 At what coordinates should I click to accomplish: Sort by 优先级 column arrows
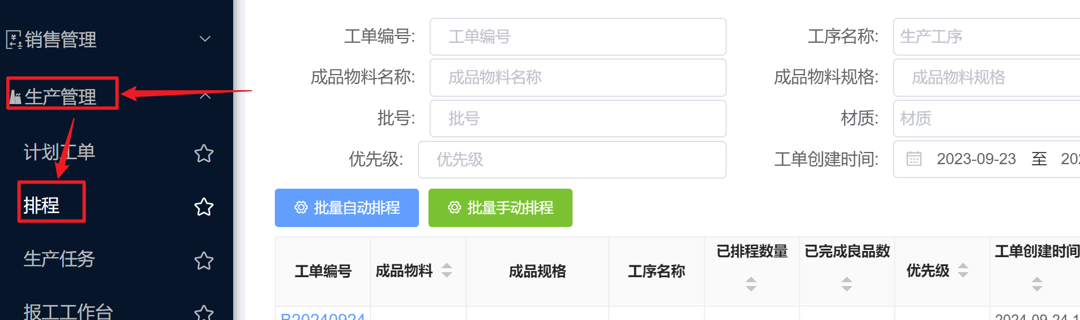[963, 270]
